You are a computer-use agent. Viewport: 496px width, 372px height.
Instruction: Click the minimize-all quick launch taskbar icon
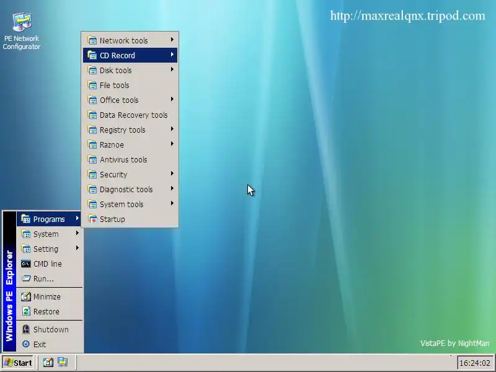point(48,362)
